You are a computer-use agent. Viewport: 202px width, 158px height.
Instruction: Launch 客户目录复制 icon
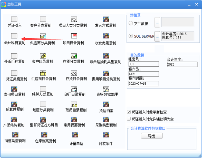43,56
